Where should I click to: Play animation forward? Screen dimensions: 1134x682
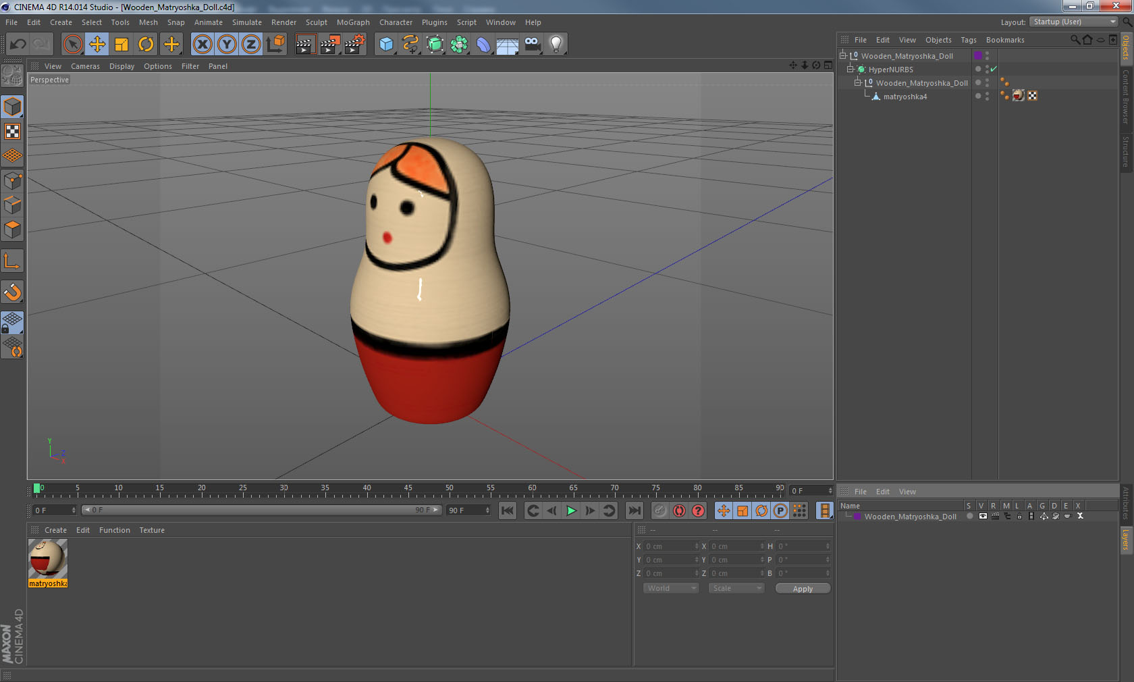571,510
